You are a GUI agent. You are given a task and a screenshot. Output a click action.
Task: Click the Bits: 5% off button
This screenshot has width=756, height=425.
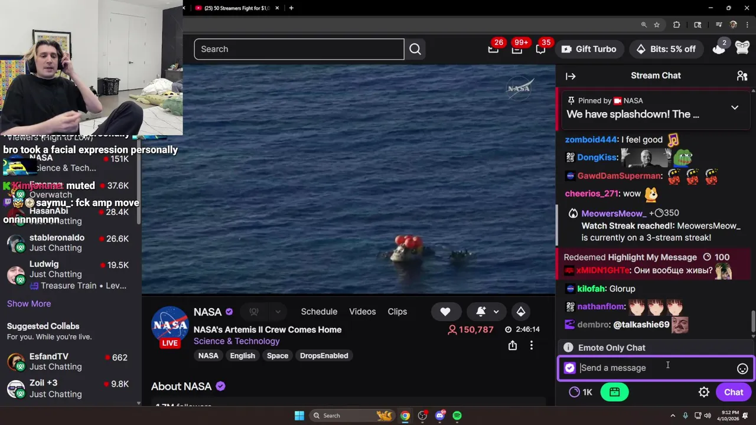(666, 49)
